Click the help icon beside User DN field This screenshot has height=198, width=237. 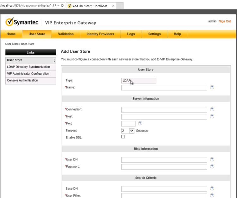[x=212, y=159]
